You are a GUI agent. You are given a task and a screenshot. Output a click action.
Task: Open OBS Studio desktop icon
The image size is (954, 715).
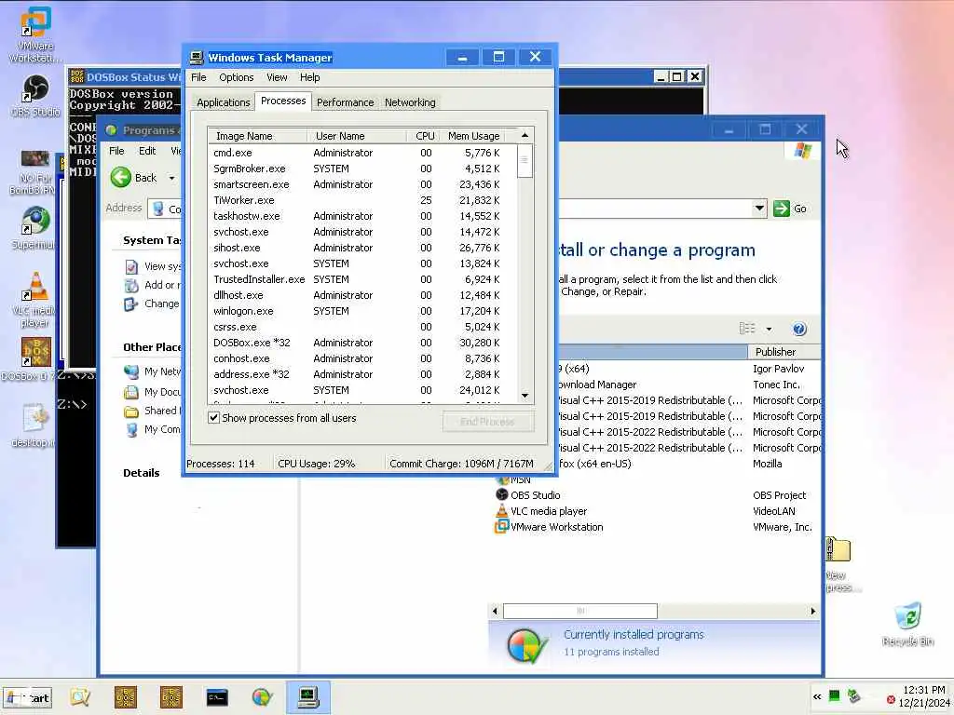35,96
